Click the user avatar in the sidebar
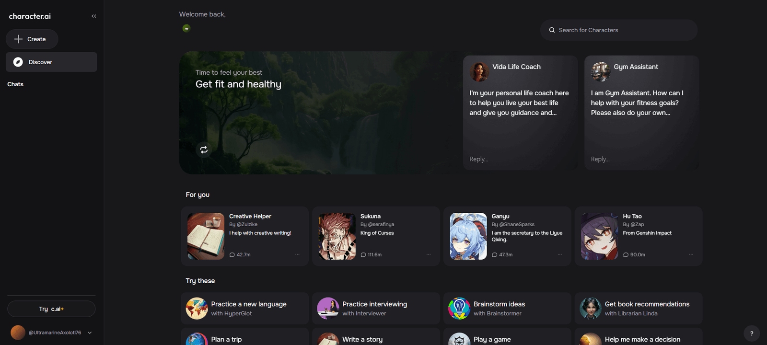 tap(18, 333)
